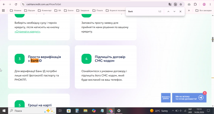
Task: Click the page vertical scrollbar thumb
Action: pos(213,40)
